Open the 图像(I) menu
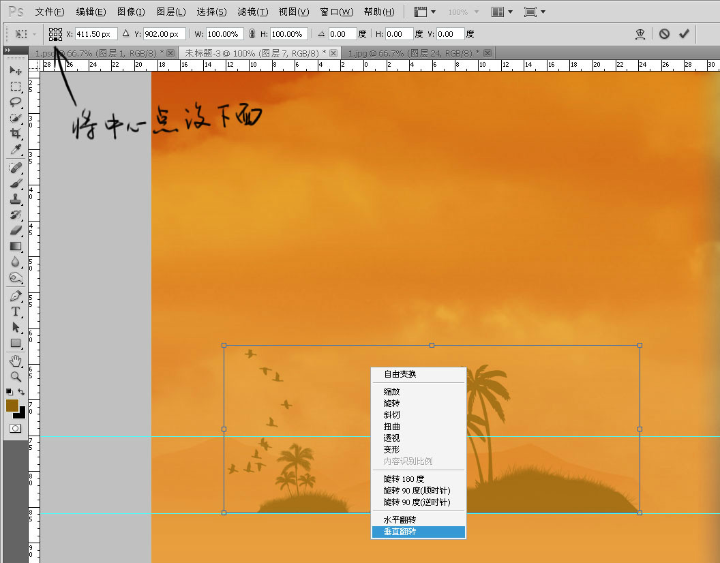 pos(131,12)
